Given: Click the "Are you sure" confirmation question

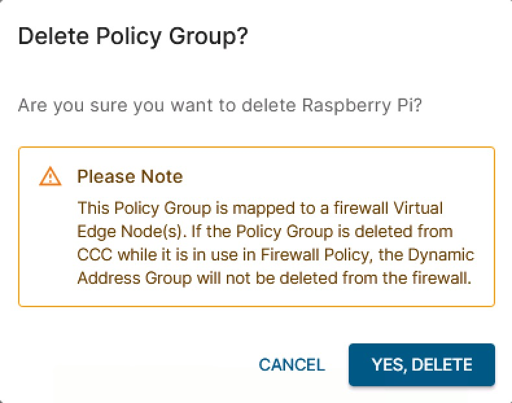Looking at the screenshot, I should tap(220, 105).
